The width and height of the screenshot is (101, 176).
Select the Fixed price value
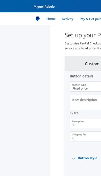pyautogui.click(x=80, y=89)
